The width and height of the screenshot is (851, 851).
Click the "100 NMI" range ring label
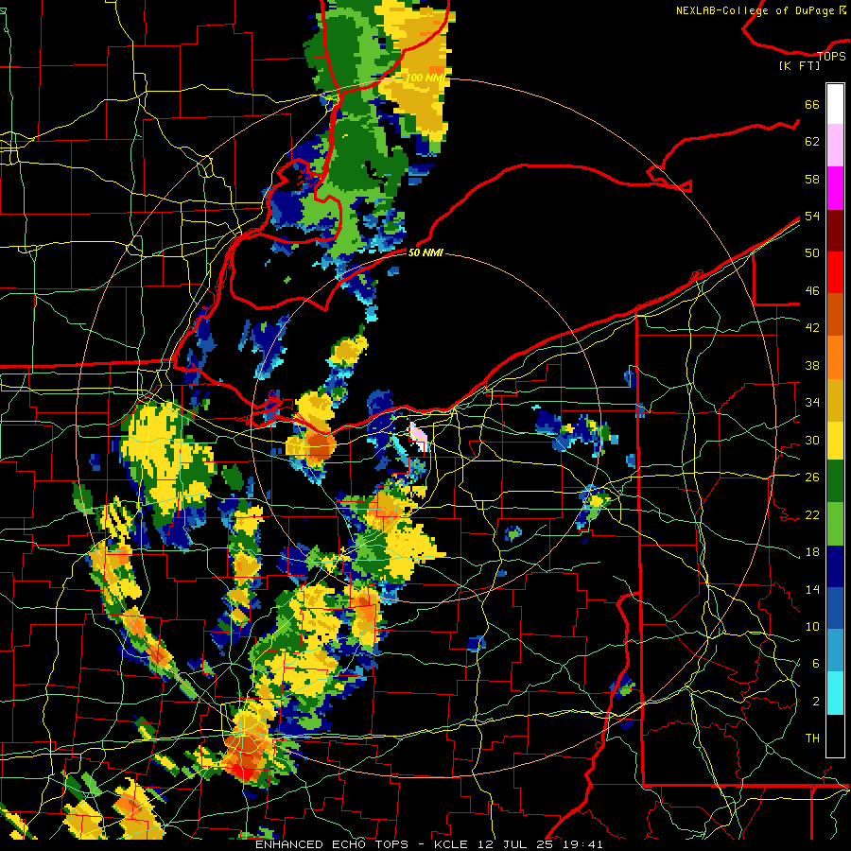pos(425,78)
